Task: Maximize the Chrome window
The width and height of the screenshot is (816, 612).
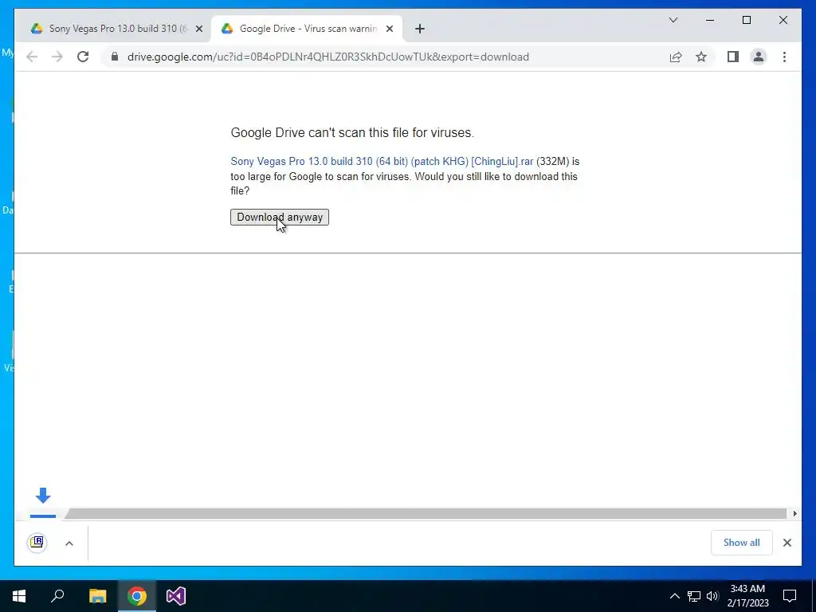Action: (746, 20)
